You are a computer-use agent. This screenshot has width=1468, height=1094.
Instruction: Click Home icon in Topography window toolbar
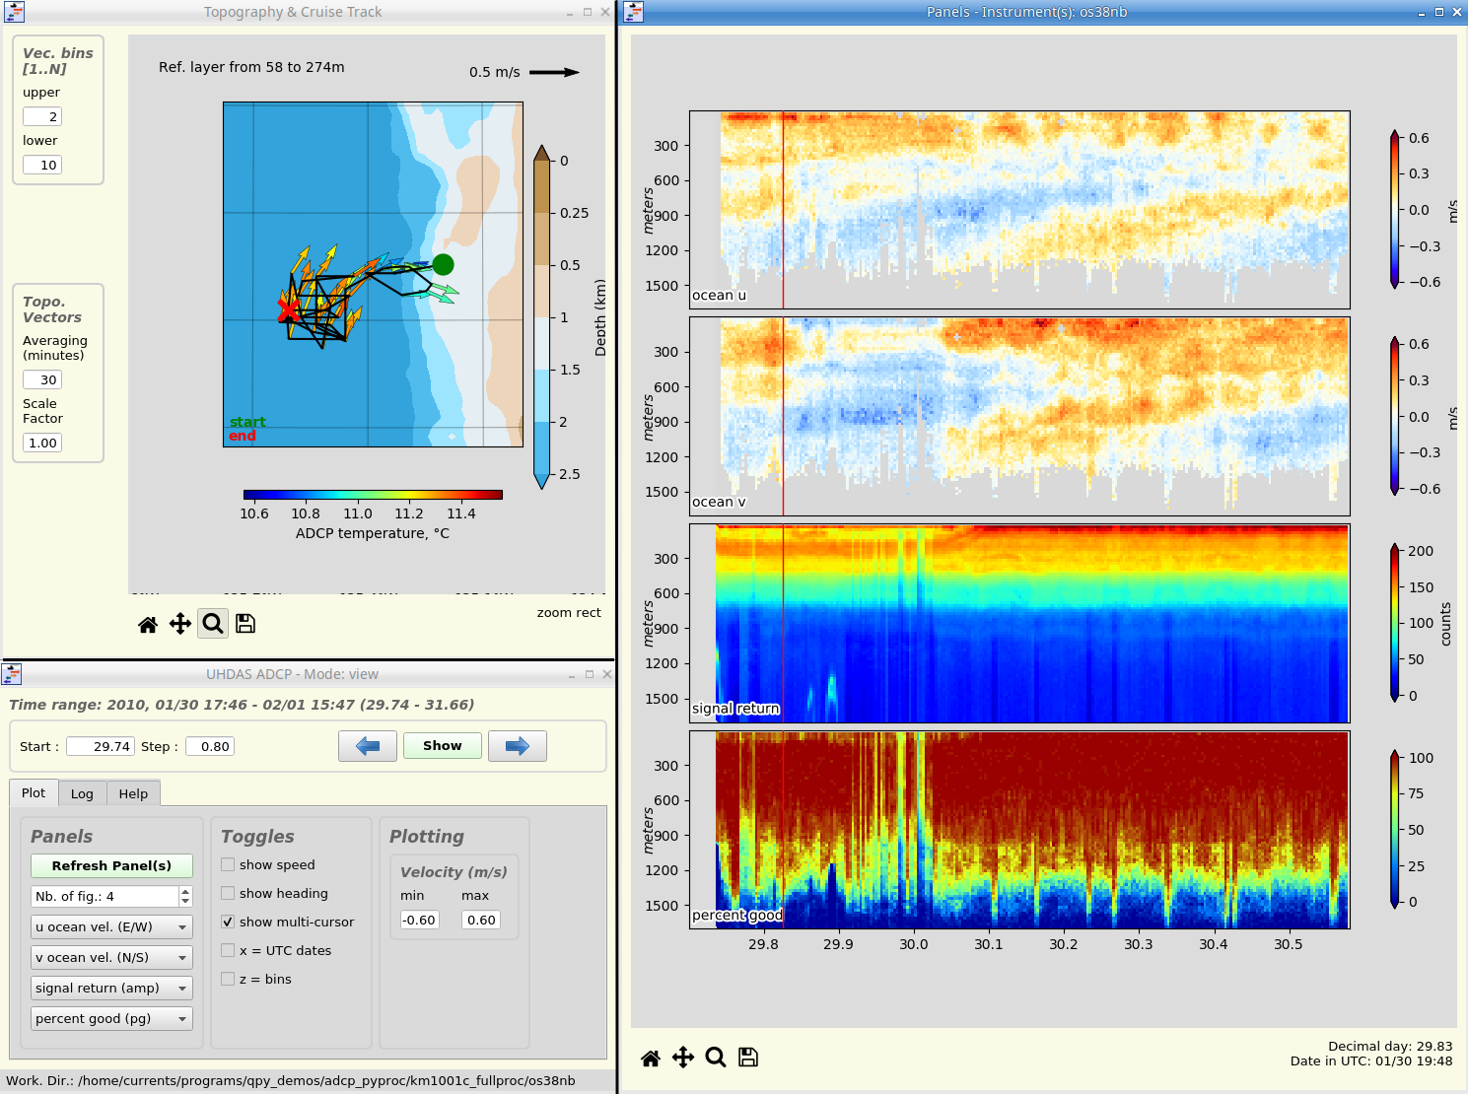click(x=148, y=624)
